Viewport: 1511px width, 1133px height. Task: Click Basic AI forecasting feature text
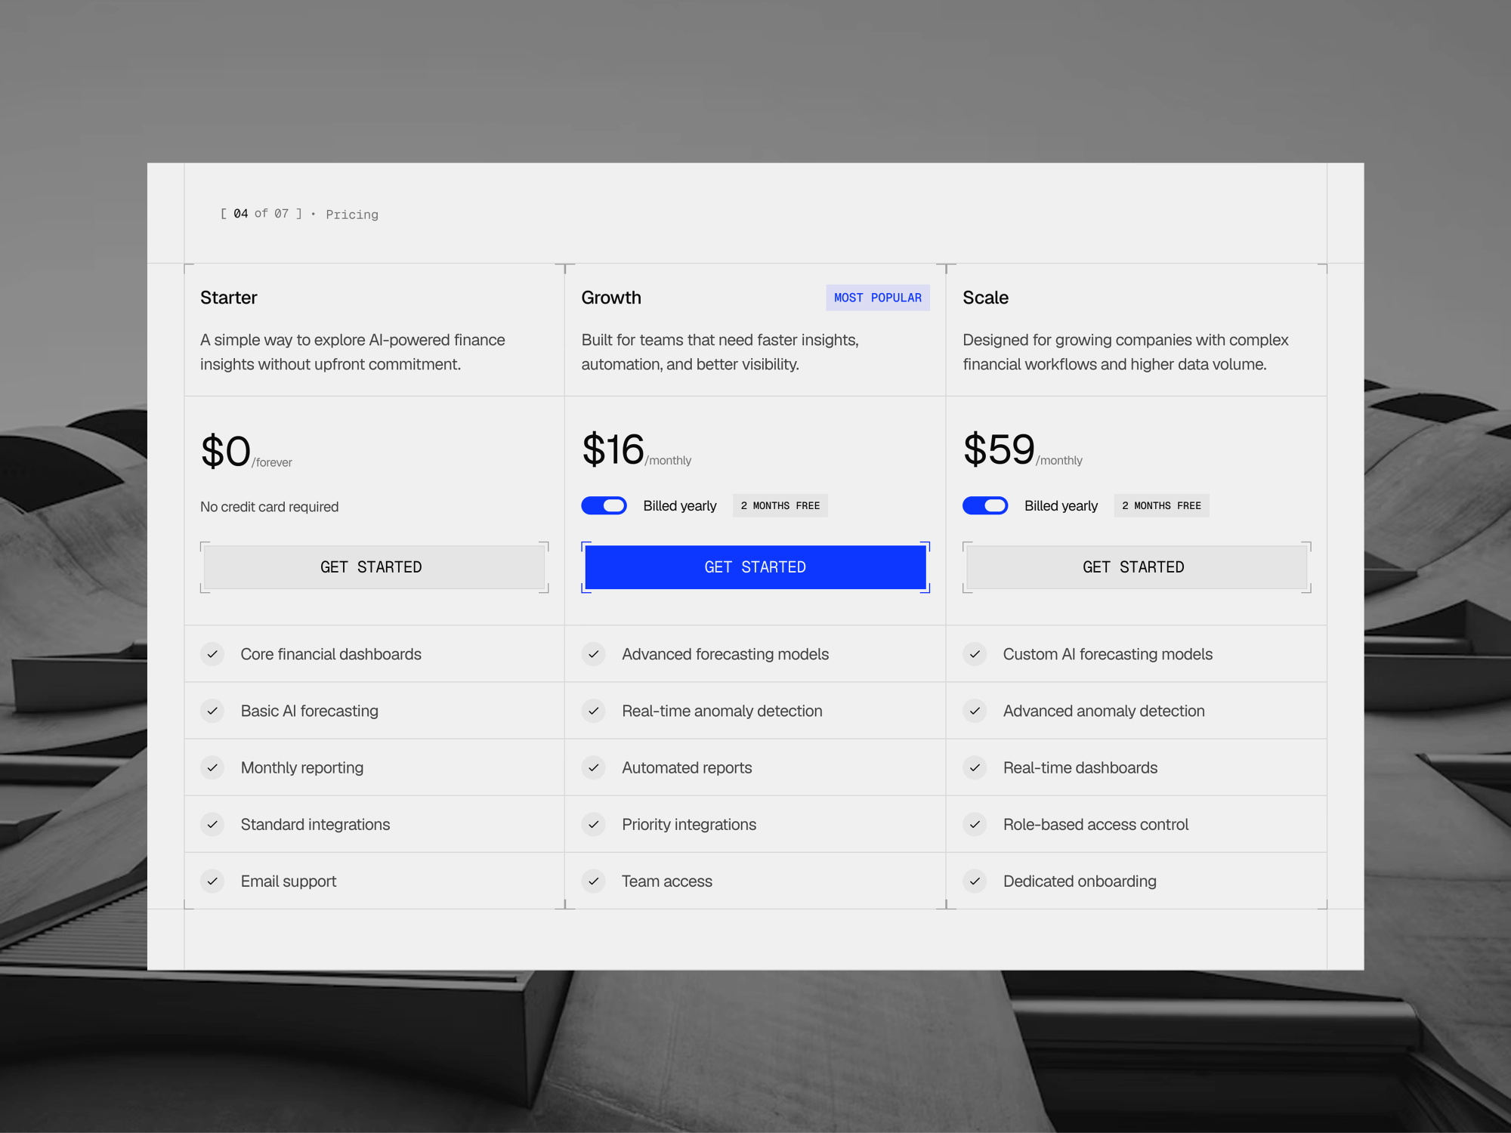(x=310, y=711)
